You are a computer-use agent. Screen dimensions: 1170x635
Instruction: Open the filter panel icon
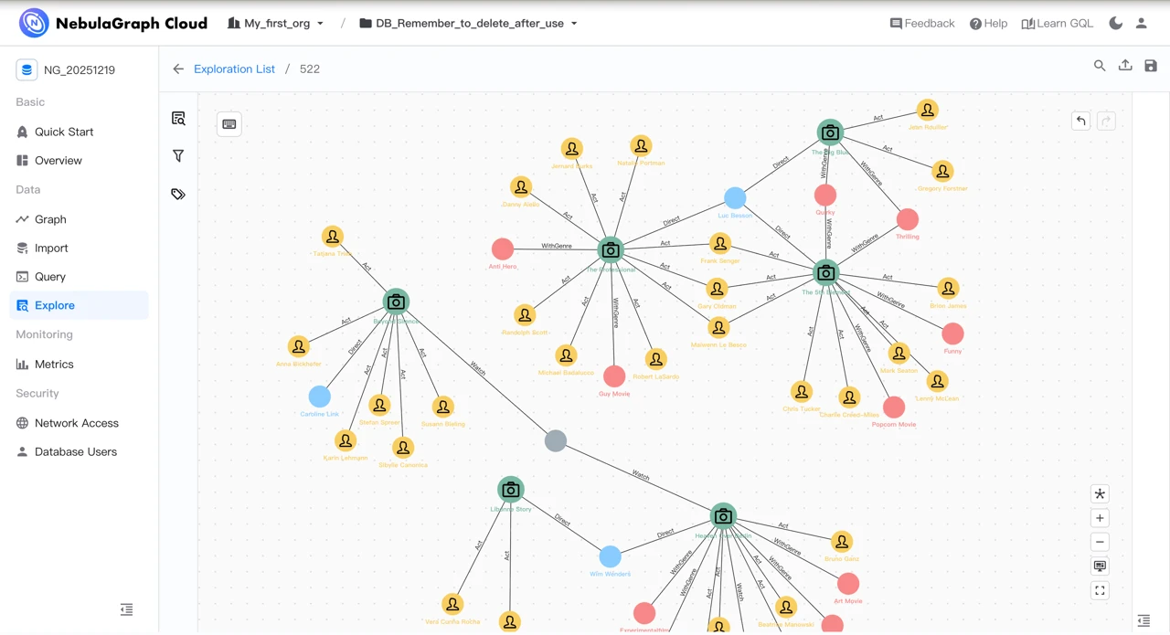click(178, 155)
